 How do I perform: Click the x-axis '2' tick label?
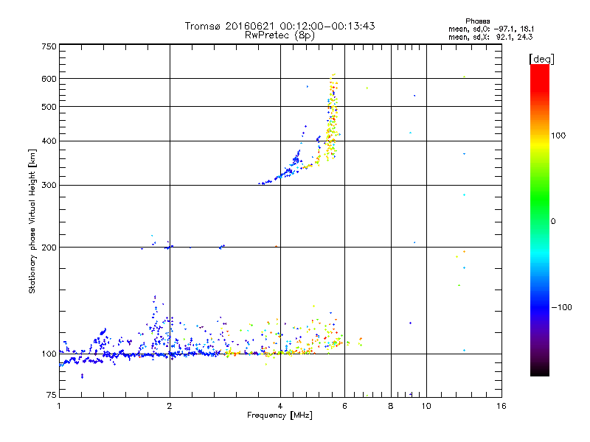pyautogui.click(x=170, y=406)
